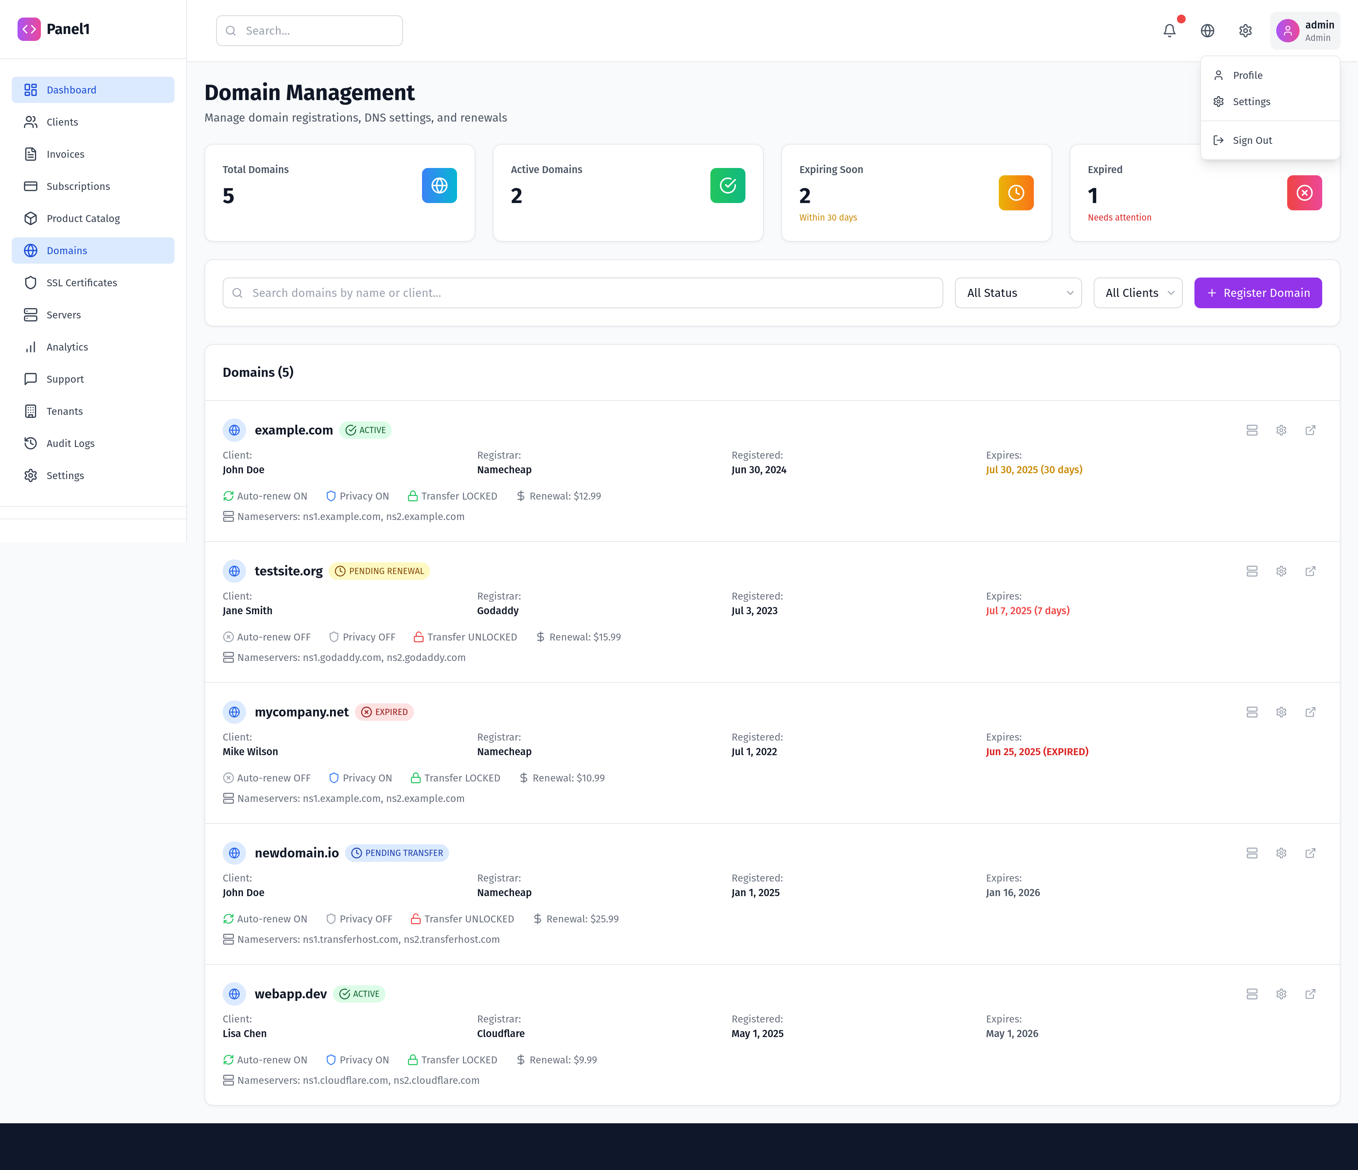Choose Sign Out from the account menu
The image size is (1358, 1170).
1252,139
